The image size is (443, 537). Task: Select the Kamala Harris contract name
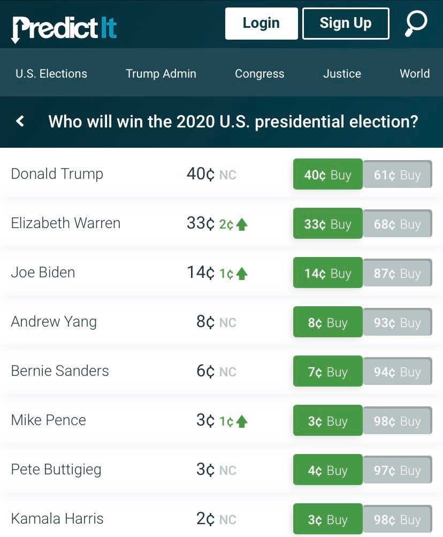(x=57, y=519)
